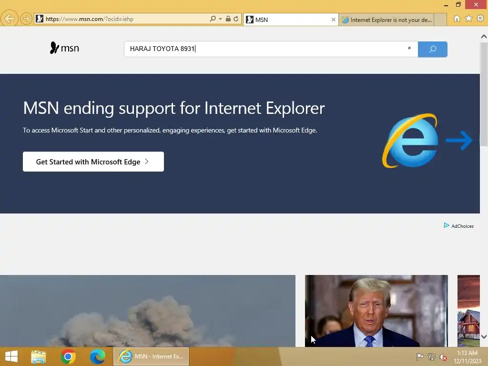Click the vertical scrollbar thumb
This screenshot has height=366, width=488.
point(484,93)
